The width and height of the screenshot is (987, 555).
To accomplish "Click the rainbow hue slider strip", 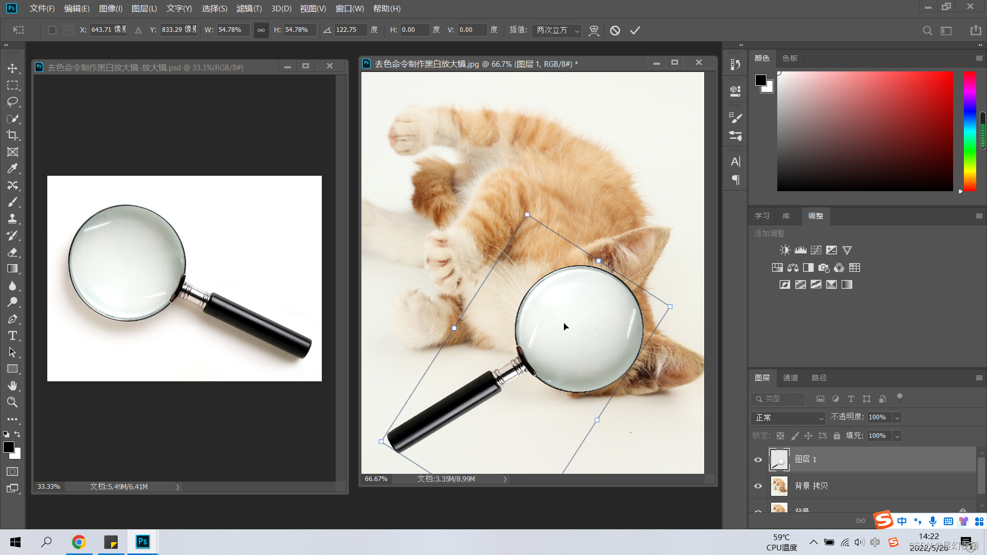I will point(970,131).
